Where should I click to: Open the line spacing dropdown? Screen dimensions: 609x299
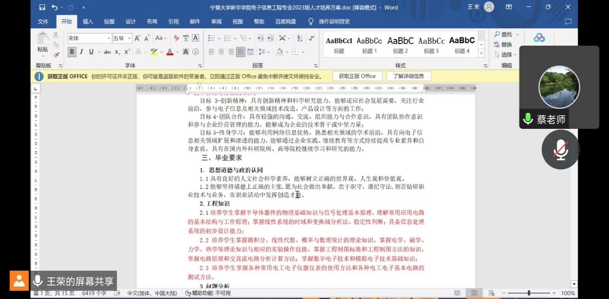pos(263,52)
